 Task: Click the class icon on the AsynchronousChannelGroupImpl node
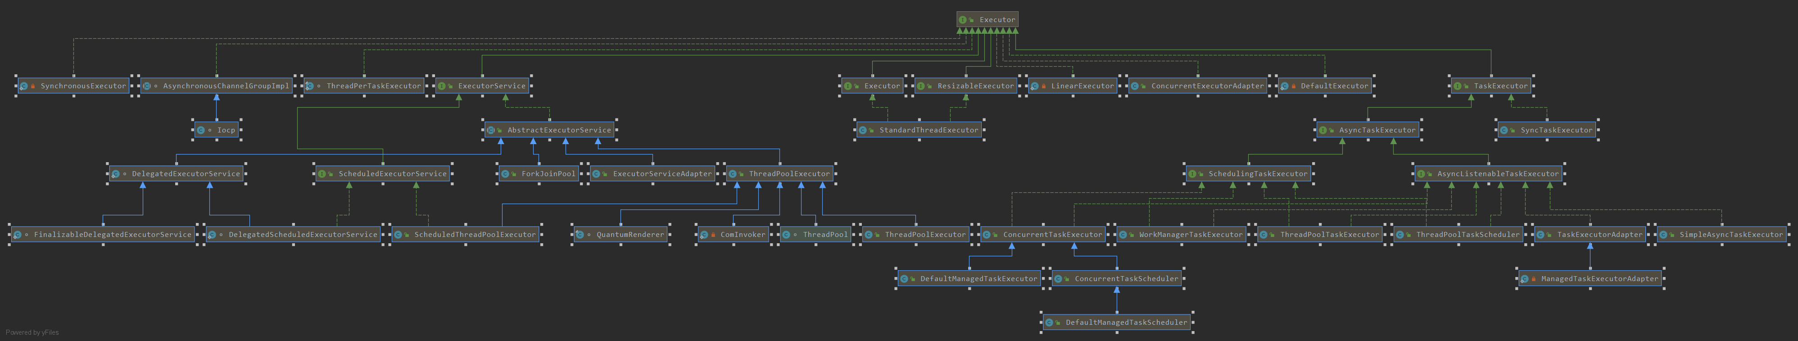tap(147, 86)
